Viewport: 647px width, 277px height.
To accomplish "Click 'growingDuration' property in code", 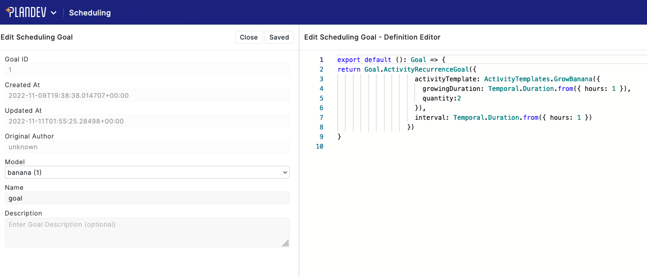I will [451, 89].
